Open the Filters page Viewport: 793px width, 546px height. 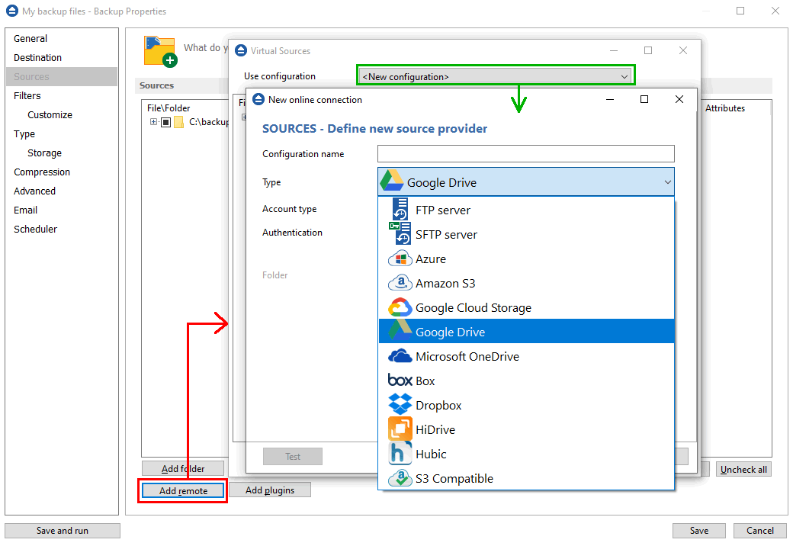tap(27, 95)
